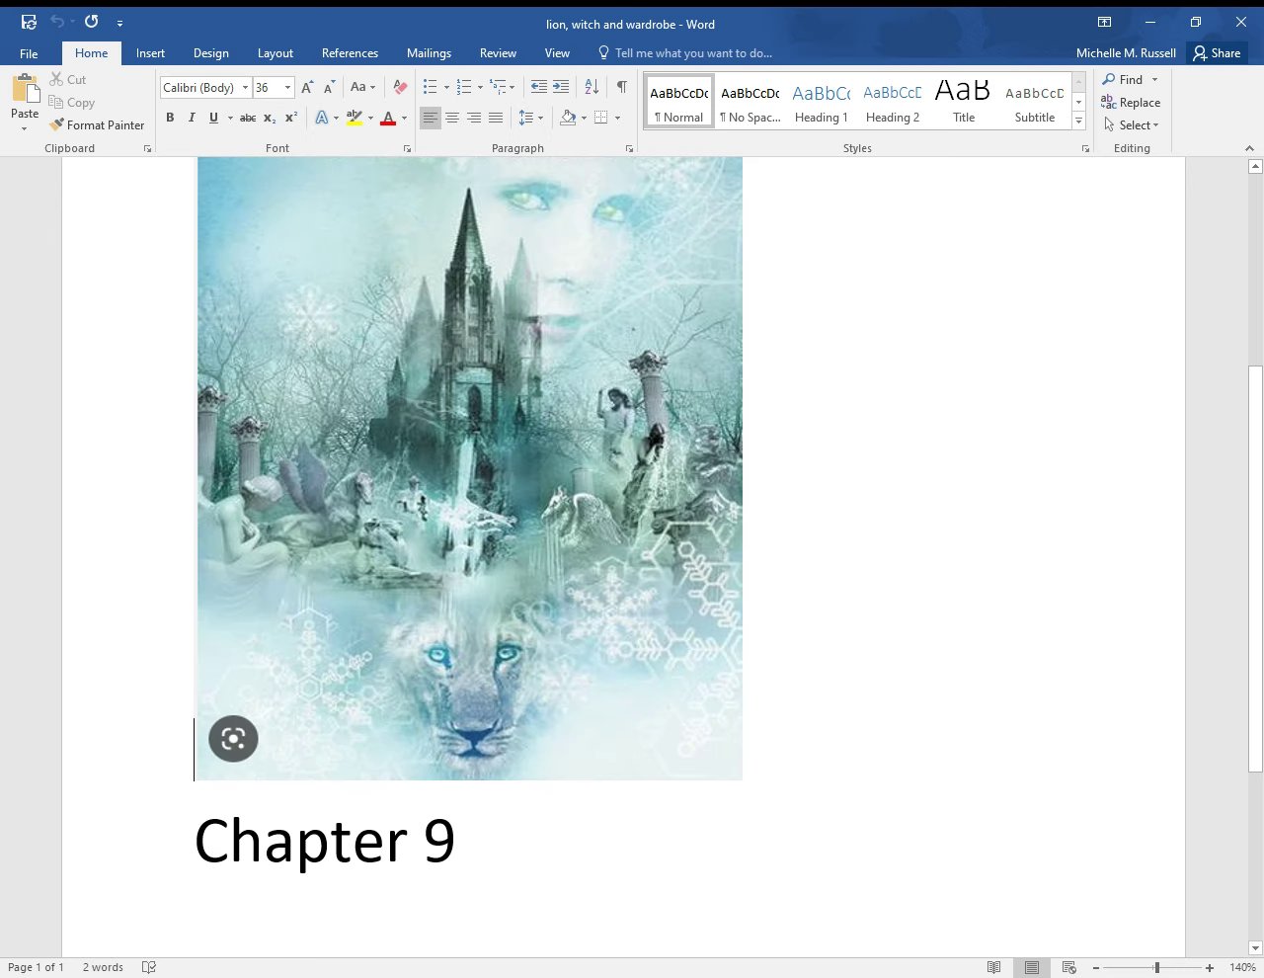Open proofing errors icon in status bar
The height and width of the screenshot is (978, 1264).
[x=149, y=967]
